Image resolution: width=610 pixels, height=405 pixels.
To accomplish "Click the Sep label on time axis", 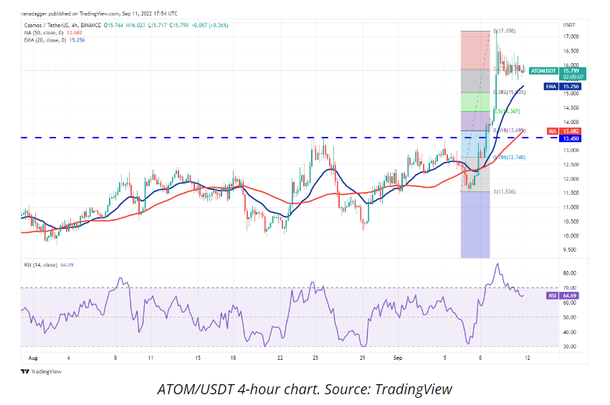I will click(398, 358).
